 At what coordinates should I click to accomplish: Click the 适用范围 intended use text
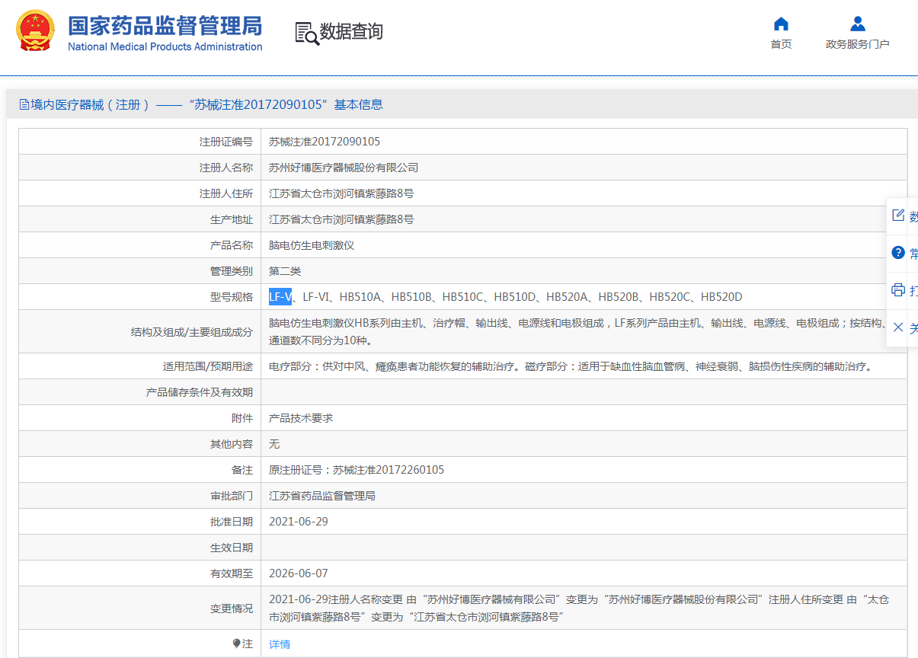tap(570, 366)
